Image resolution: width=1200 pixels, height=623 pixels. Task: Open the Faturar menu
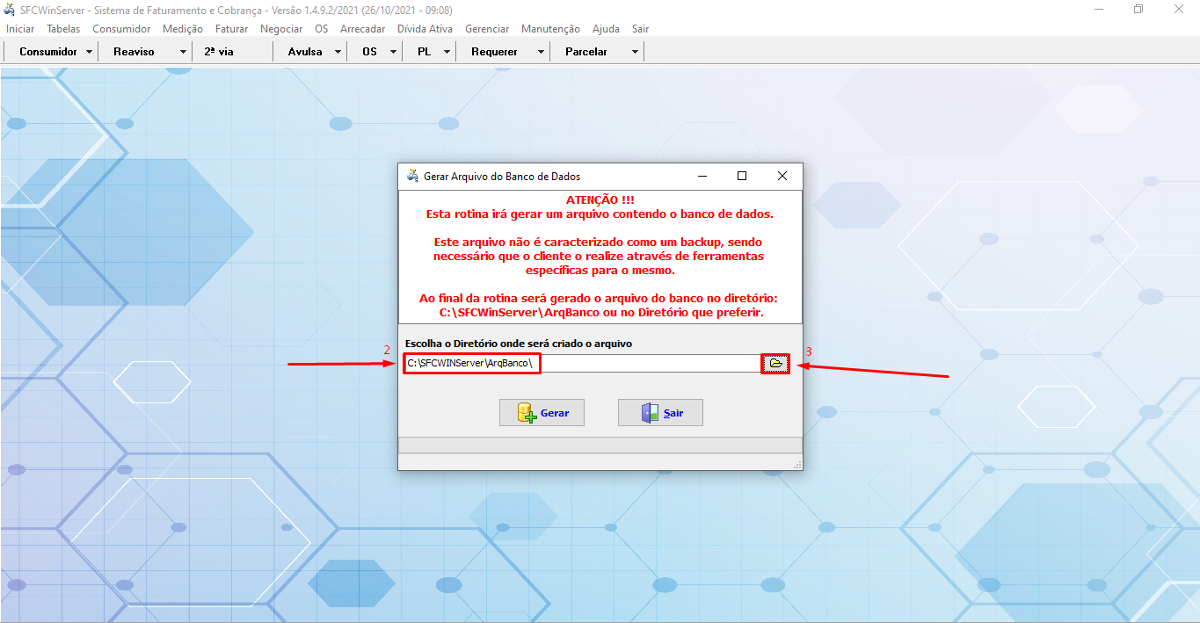(232, 29)
